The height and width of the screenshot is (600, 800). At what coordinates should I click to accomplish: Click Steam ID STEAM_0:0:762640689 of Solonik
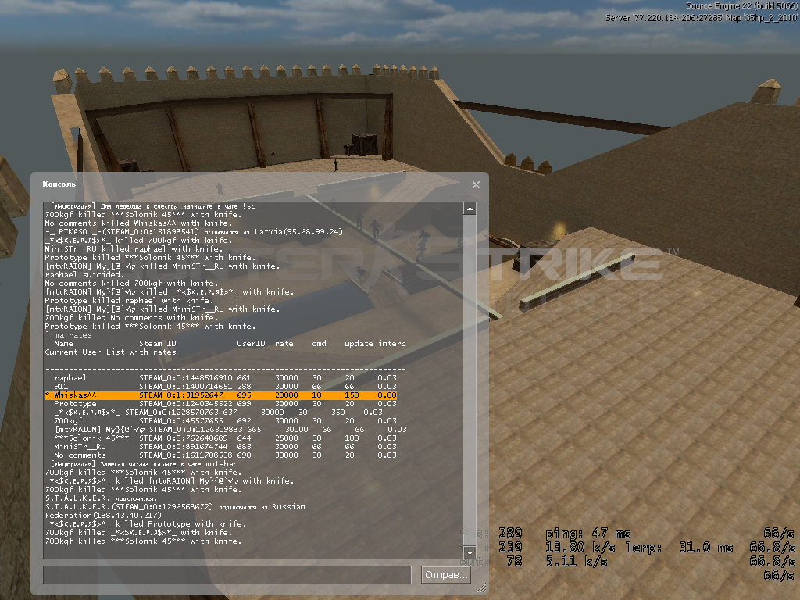184,438
